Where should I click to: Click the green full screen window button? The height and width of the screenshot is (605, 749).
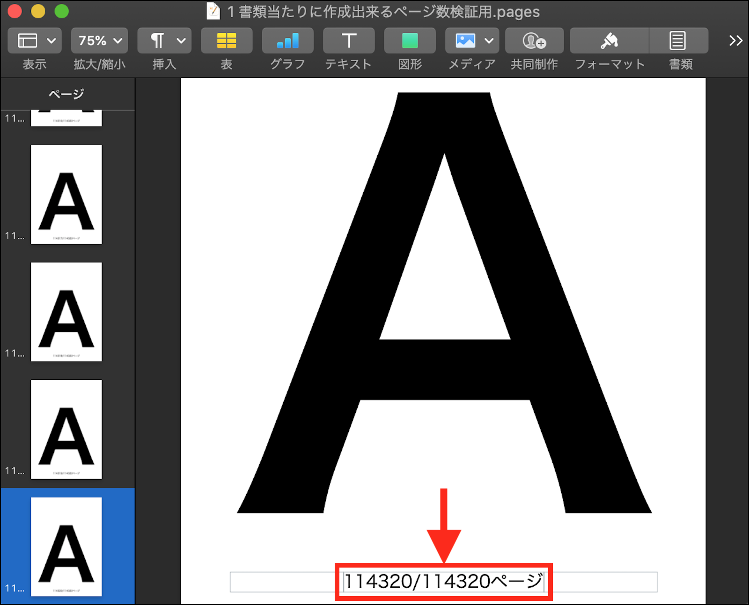[62, 11]
